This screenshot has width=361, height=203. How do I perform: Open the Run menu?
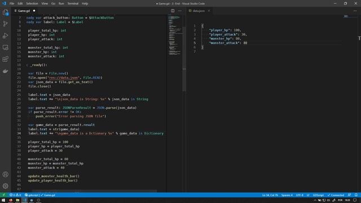tap(61, 3)
